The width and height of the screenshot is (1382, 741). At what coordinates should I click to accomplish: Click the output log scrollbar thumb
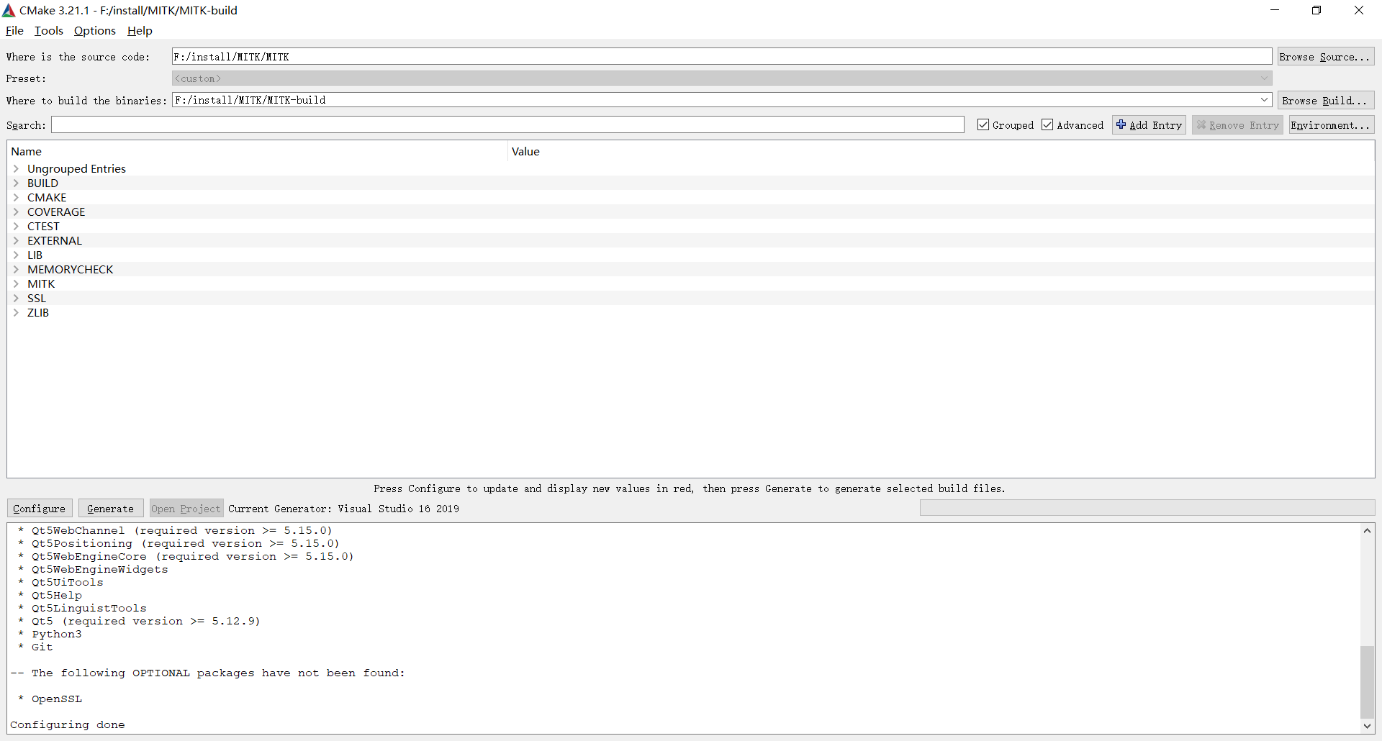[1367, 682]
